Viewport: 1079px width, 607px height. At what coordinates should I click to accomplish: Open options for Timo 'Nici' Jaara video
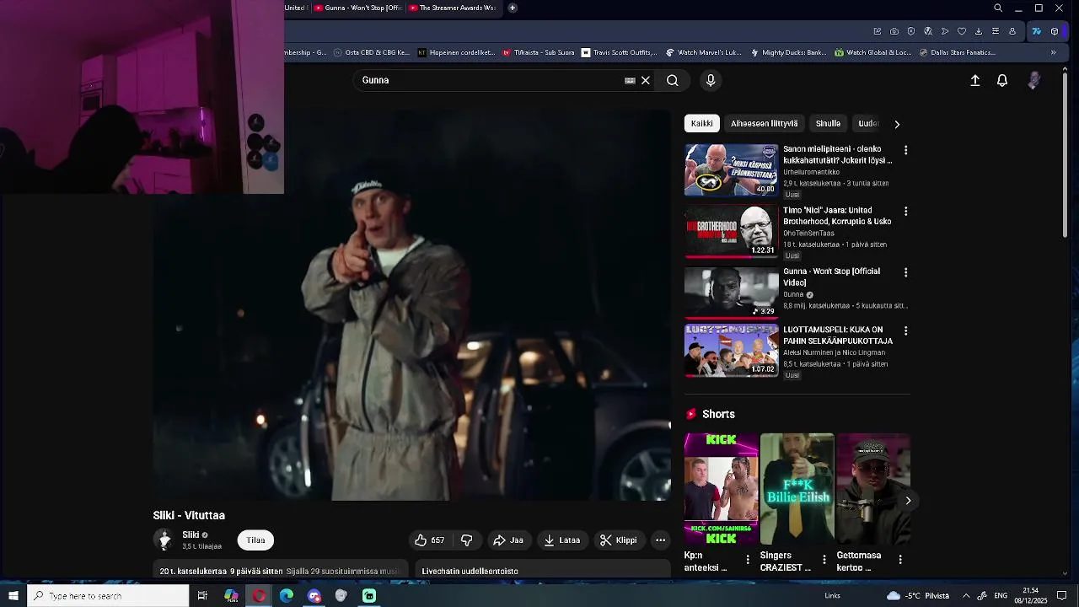(906, 212)
